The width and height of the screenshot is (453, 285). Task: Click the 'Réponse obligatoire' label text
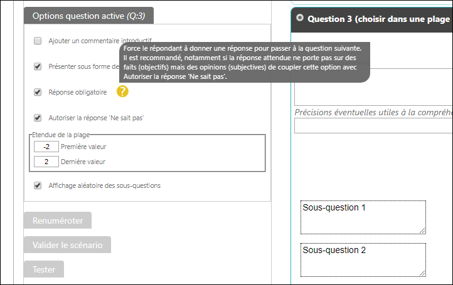77,92
